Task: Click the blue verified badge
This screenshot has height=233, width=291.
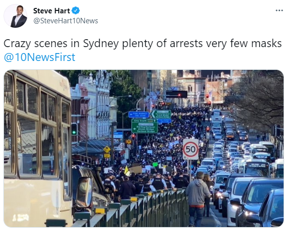Action: click(x=76, y=10)
